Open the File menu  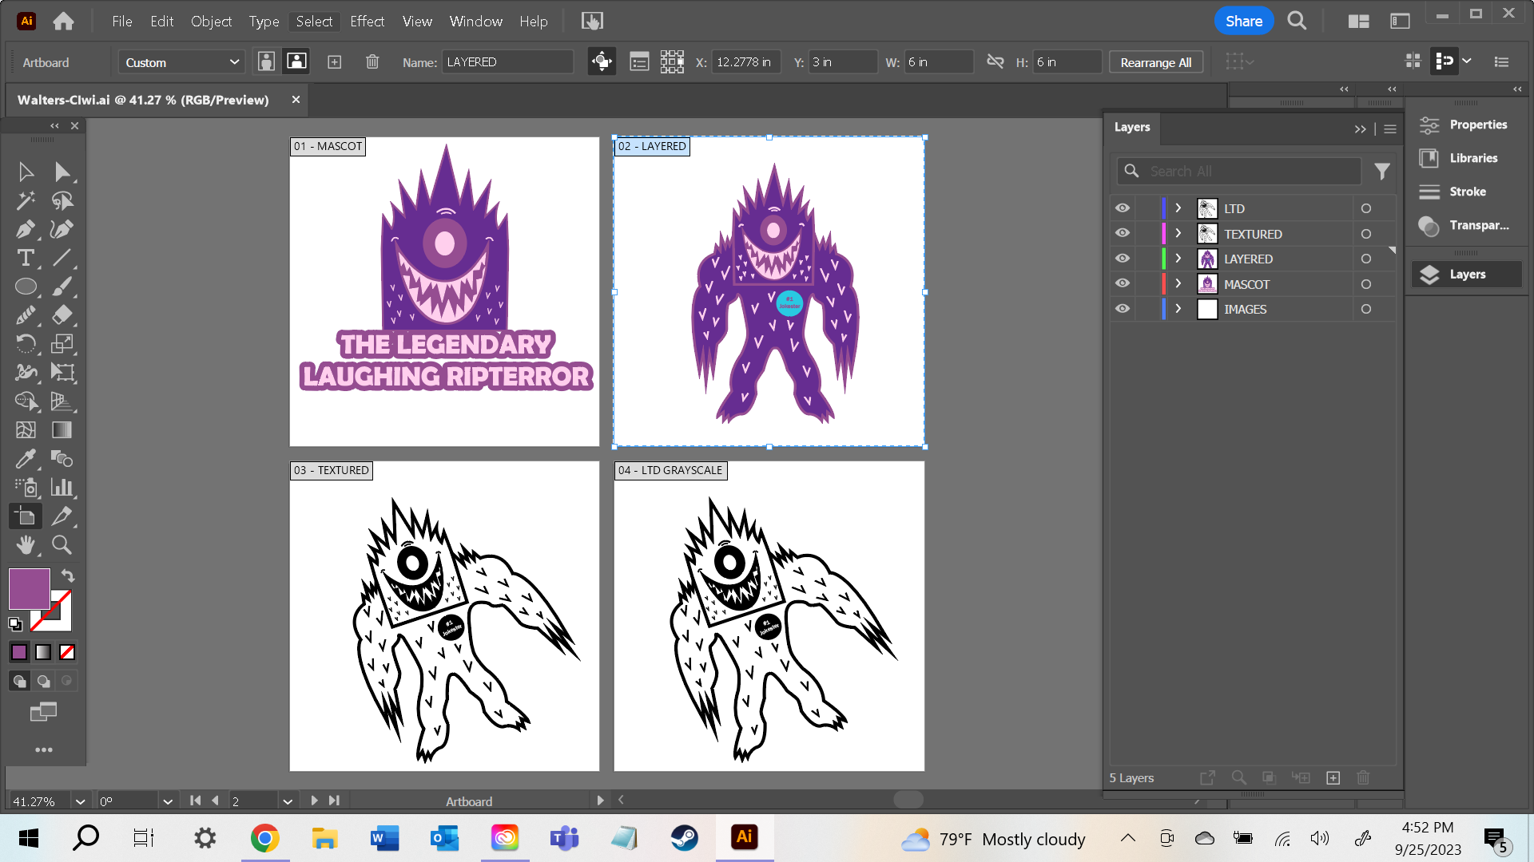click(122, 22)
